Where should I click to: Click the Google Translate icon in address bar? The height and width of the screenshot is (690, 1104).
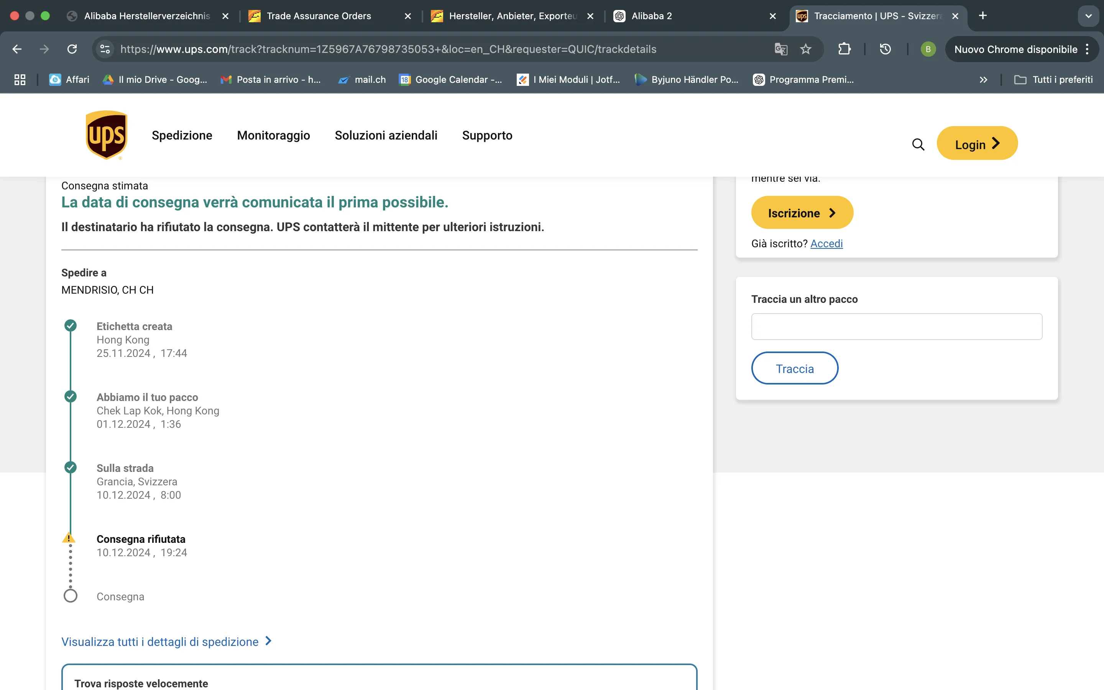pyautogui.click(x=780, y=49)
